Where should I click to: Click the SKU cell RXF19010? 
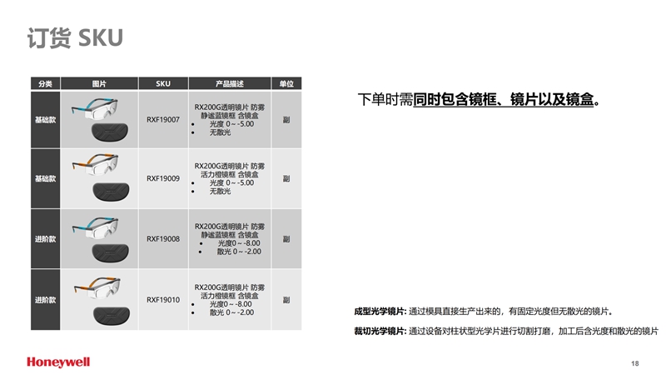[163, 300]
